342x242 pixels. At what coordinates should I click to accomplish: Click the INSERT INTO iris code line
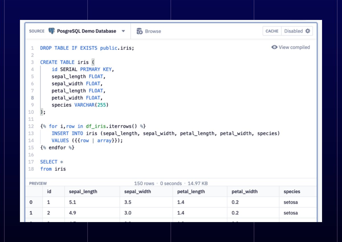165,134
